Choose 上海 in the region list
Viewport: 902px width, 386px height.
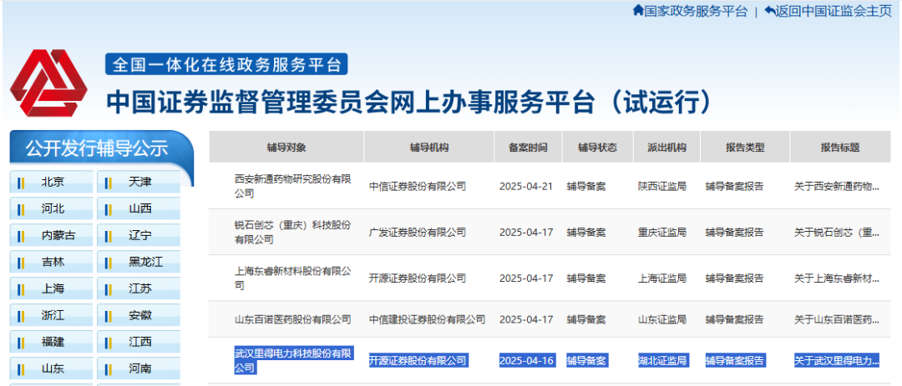(51, 289)
